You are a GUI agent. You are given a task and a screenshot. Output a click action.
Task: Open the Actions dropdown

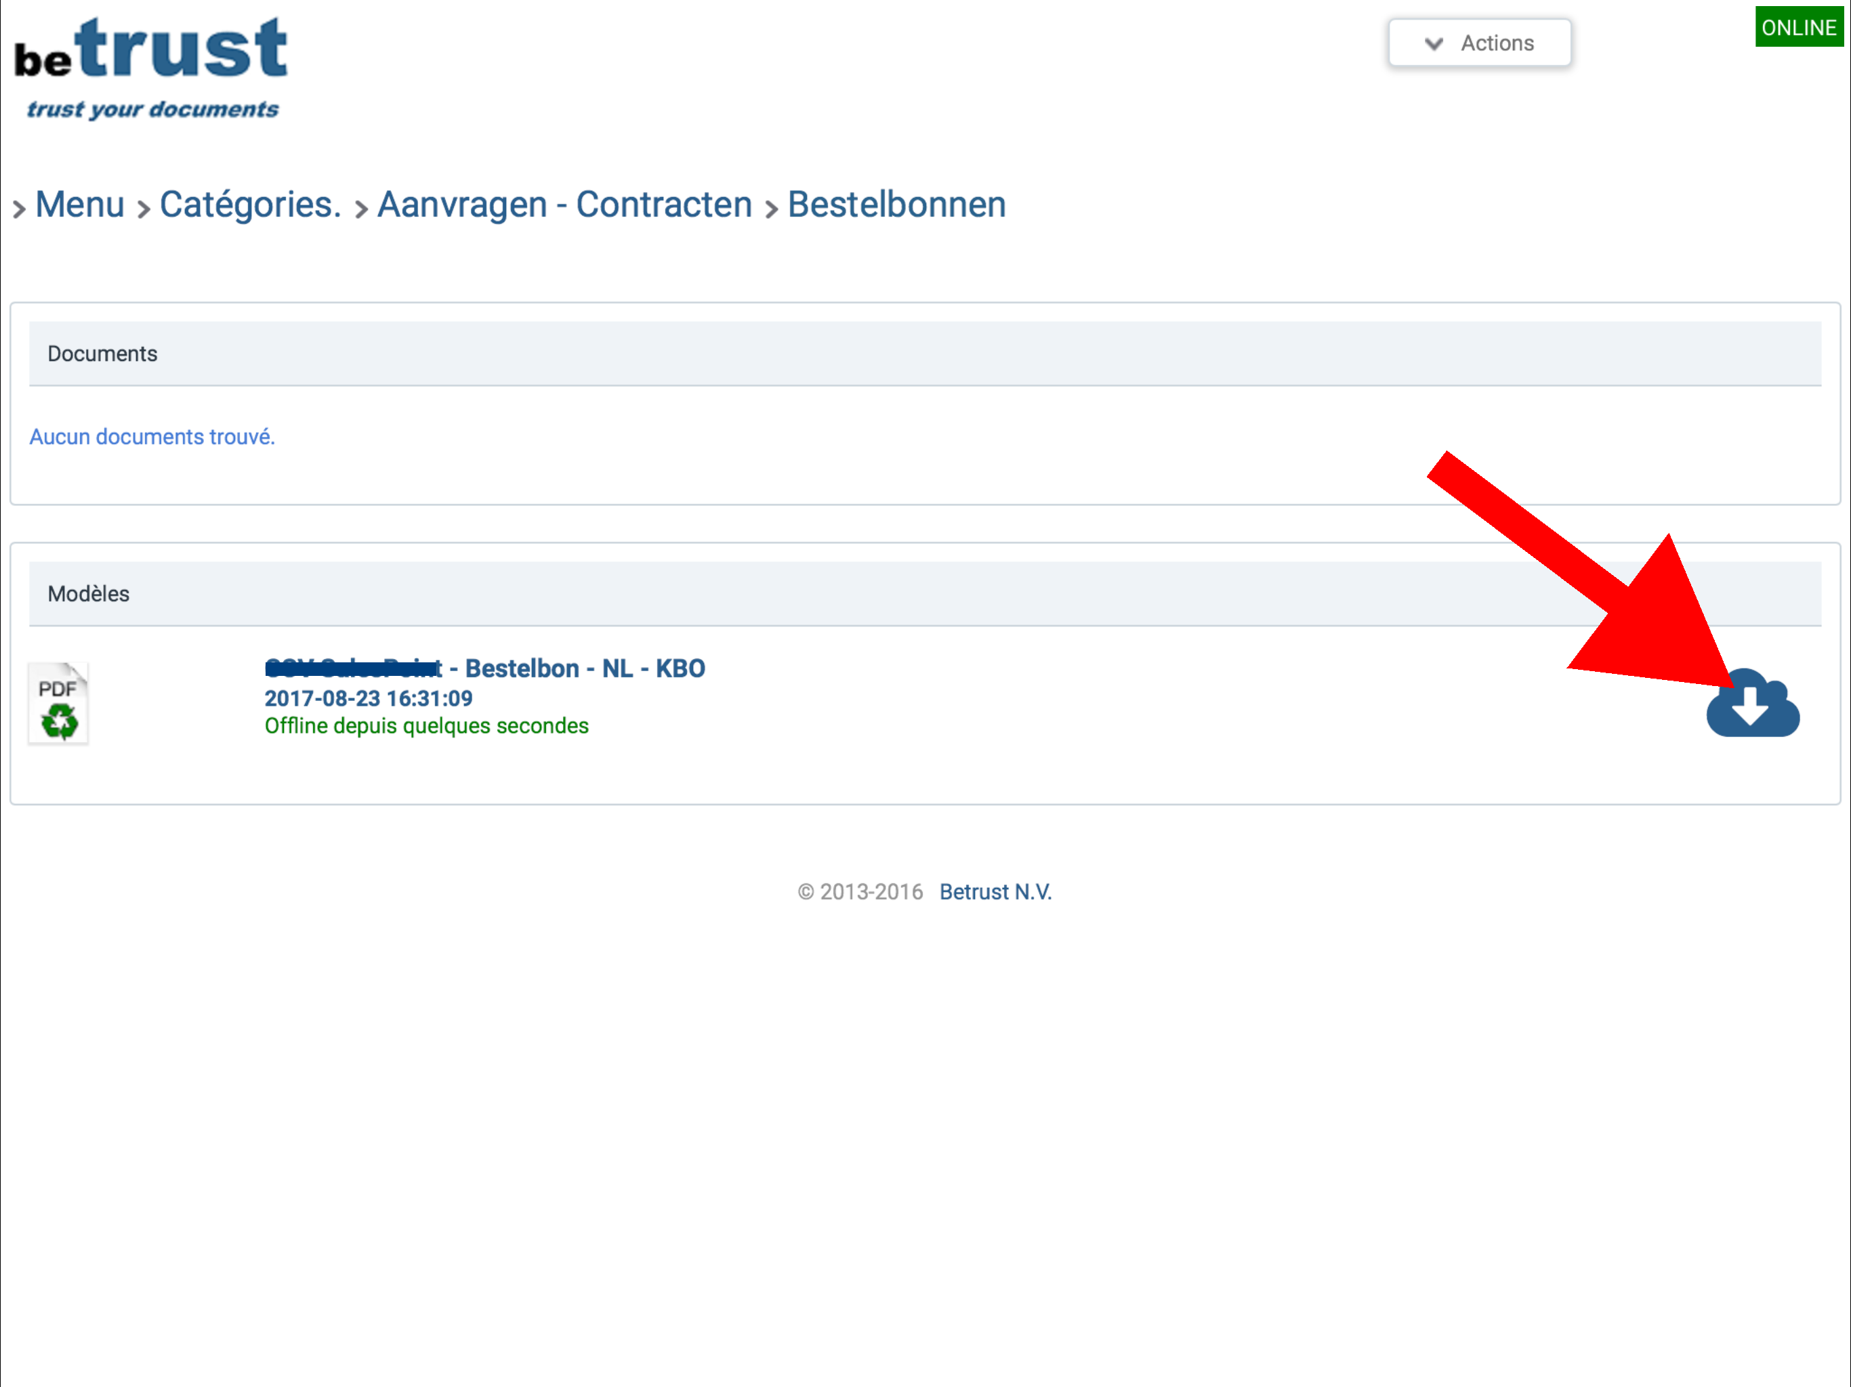pyautogui.click(x=1480, y=43)
